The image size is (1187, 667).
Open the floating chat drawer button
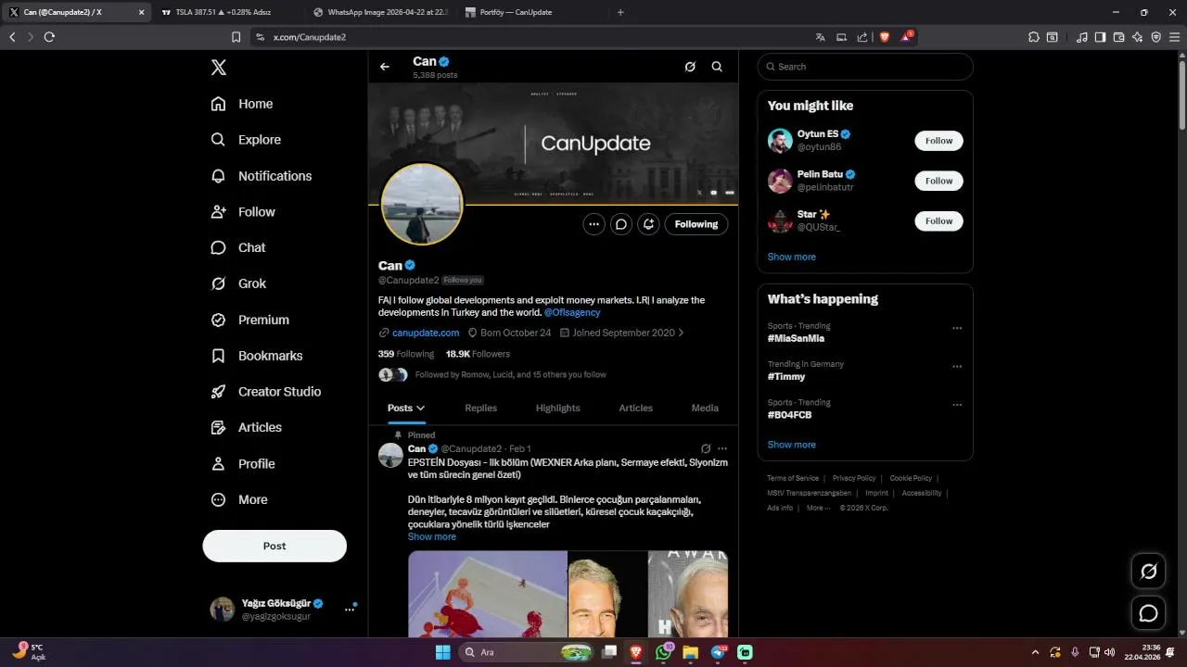pos(1148,613)
